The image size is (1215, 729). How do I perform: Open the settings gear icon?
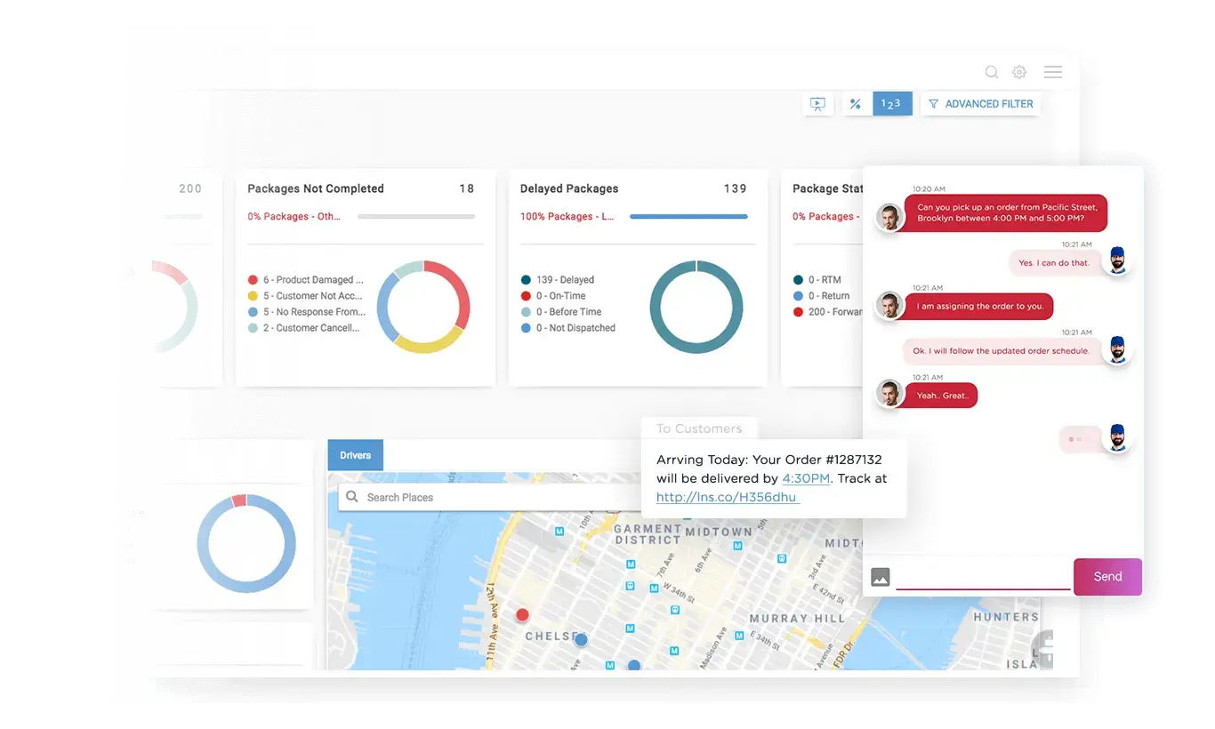[x=1019, y=72]
